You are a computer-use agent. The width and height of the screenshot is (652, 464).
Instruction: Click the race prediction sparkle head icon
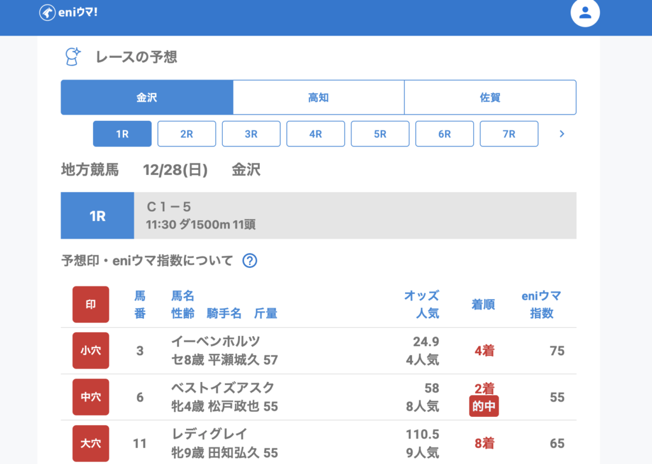[73, 57]
